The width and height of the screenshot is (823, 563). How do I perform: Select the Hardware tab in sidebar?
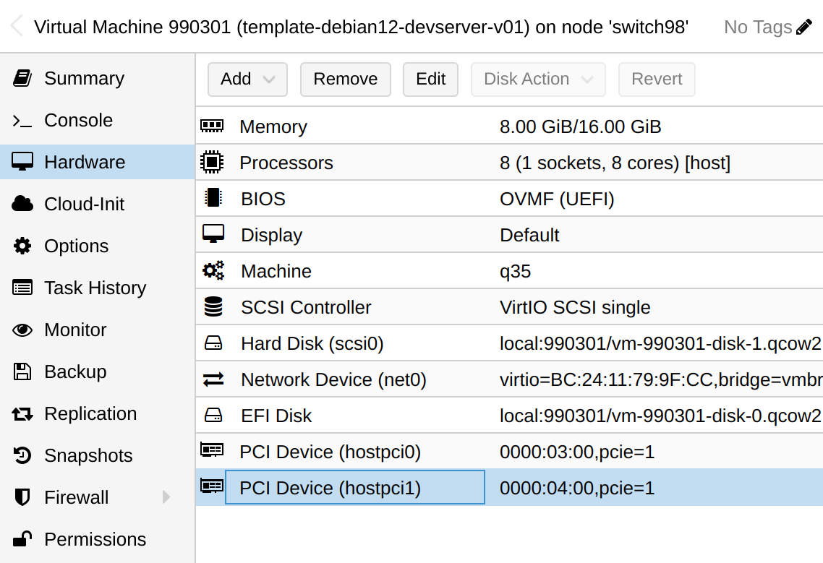98,162
